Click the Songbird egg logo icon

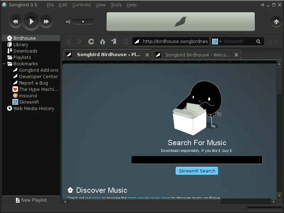point(4,5)
